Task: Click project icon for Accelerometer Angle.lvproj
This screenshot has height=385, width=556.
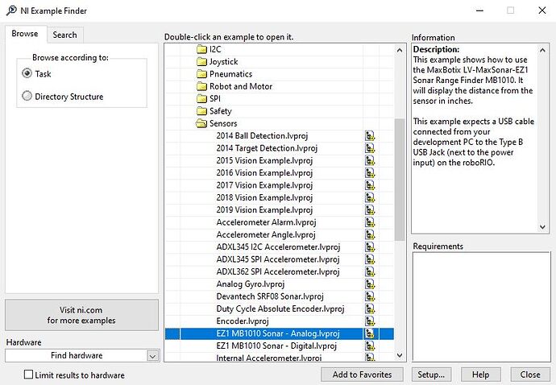Action: coord(370,234)
